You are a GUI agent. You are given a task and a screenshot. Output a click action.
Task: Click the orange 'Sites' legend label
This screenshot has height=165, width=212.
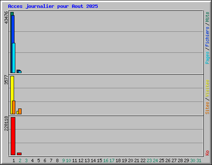pos(207,108)
